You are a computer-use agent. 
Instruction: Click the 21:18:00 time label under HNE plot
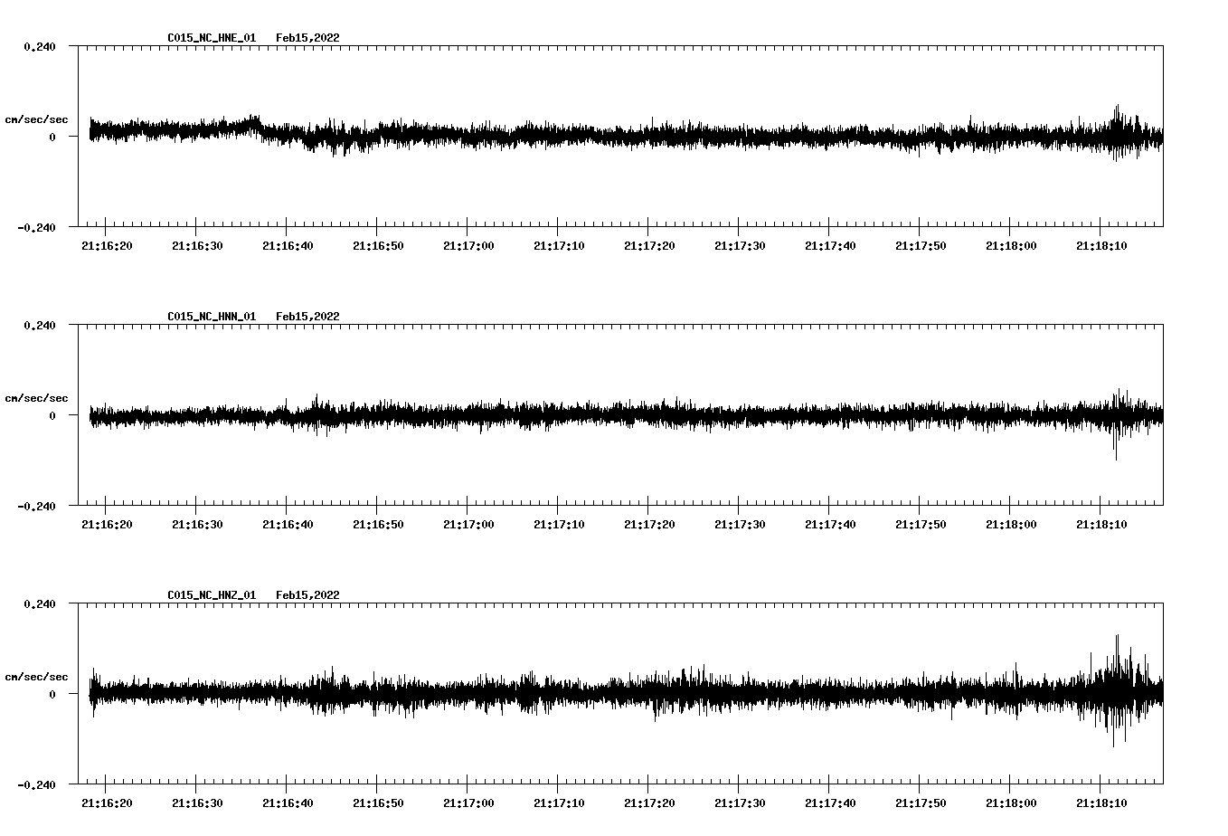(1011, 246)
